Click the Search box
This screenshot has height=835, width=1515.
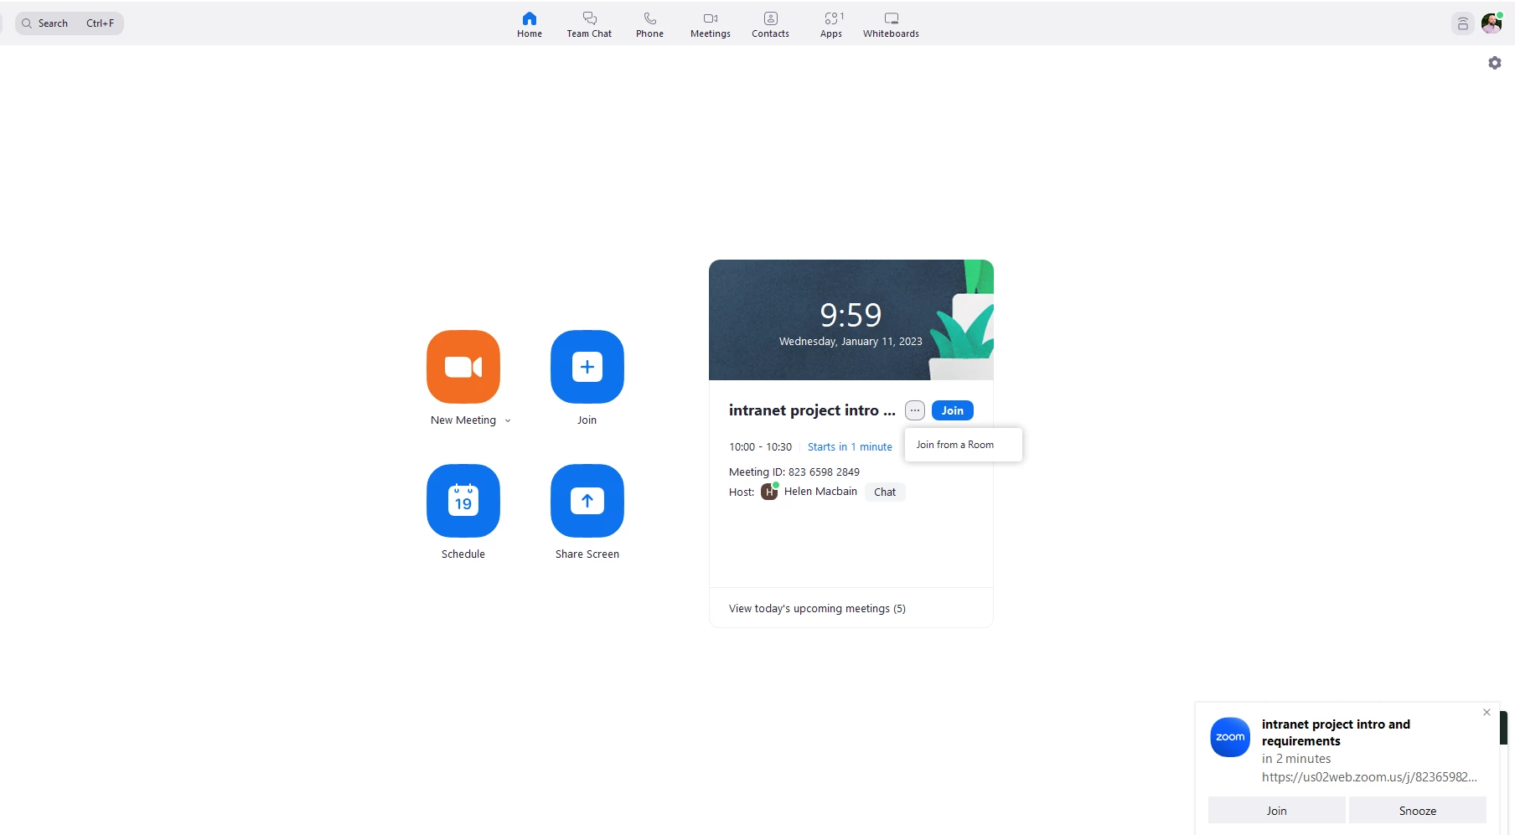coord(70,23)
